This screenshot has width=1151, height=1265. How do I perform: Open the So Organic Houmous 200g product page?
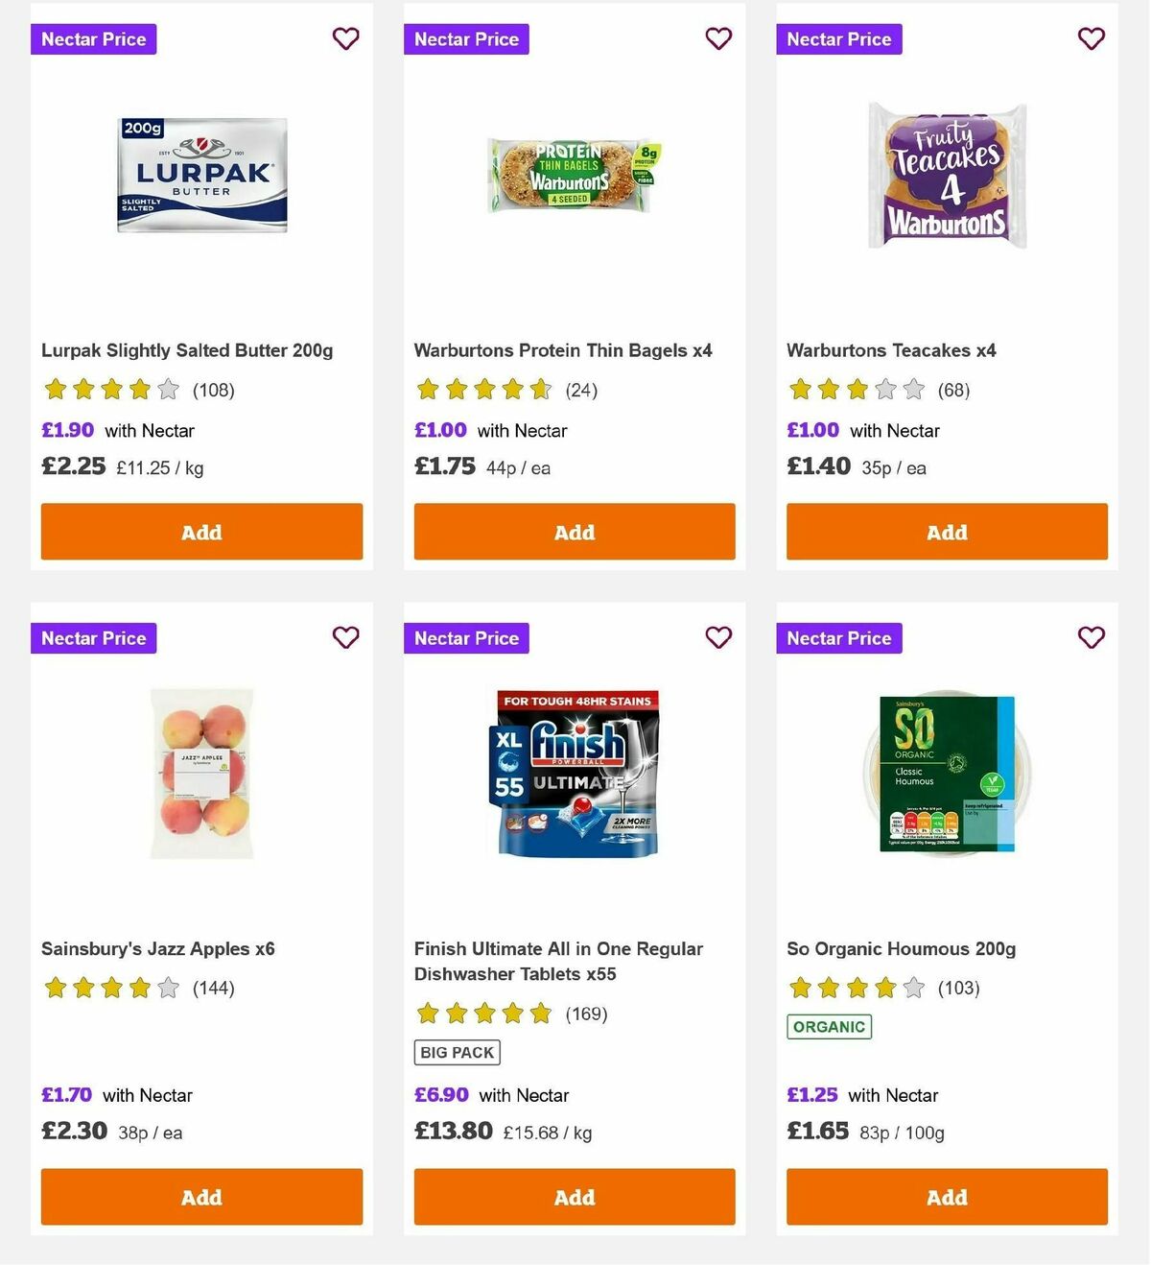coord(901,948)
